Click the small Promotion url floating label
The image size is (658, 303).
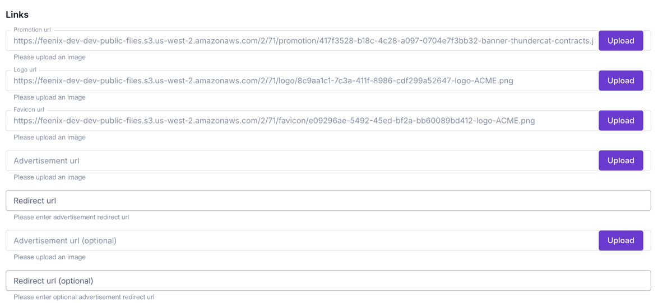coord(32,30)
